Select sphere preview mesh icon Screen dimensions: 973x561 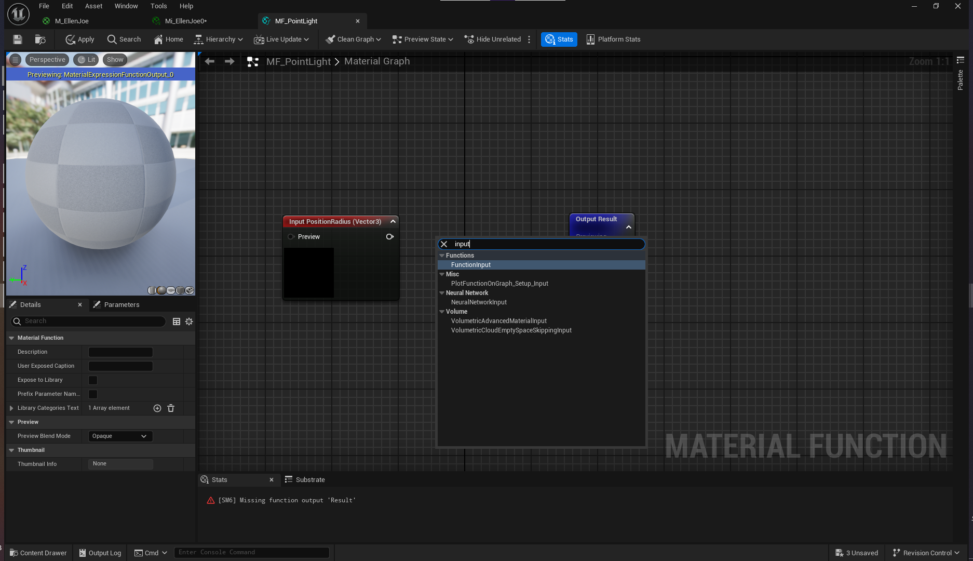tap(161, 290)
